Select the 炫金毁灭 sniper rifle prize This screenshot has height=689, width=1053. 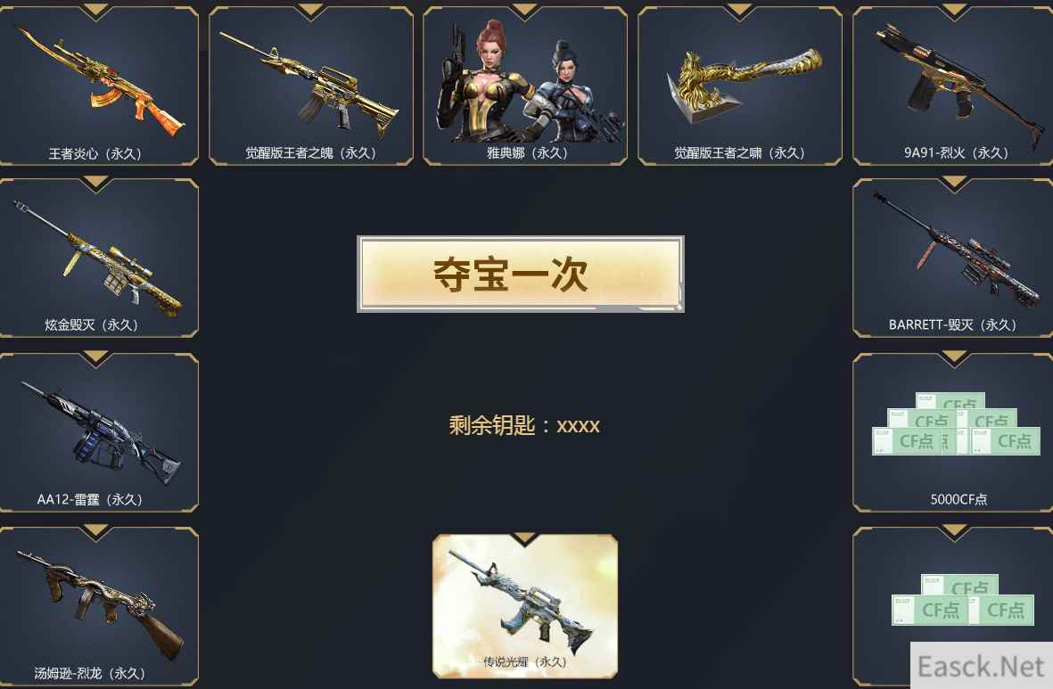98,258
